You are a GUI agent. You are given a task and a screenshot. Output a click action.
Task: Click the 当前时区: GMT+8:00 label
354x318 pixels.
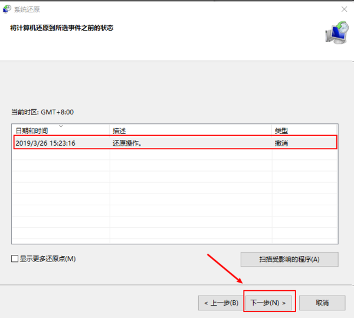point(42,112)
